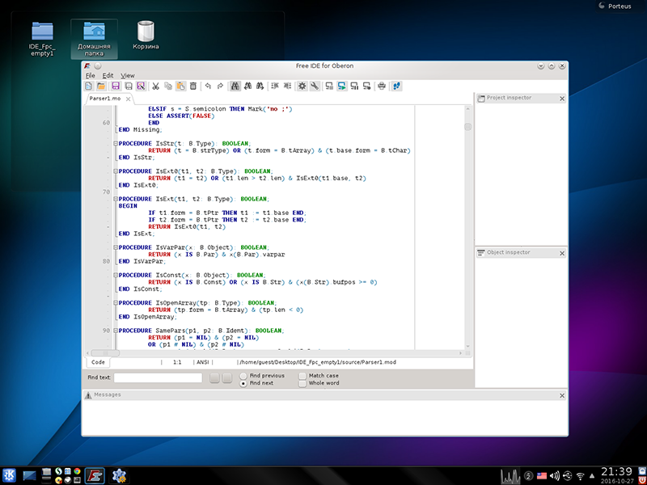
Task: Click the Find text input field
Action: click(158, 377)
